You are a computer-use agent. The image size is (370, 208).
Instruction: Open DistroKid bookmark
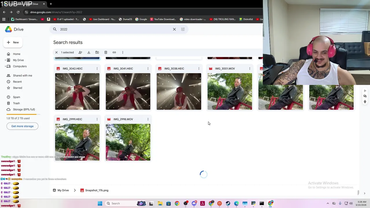tap(246, 19)
